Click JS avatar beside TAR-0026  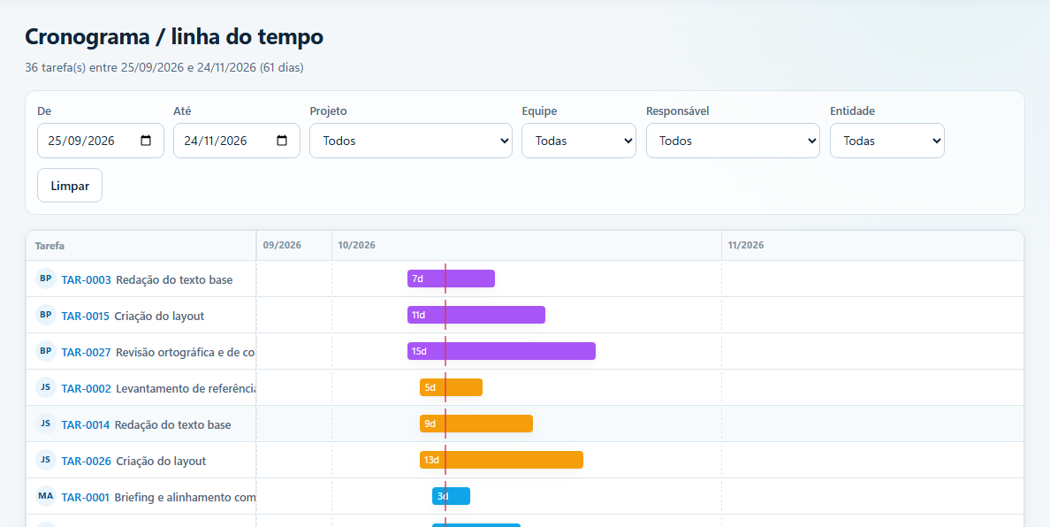tap(46, 460)
